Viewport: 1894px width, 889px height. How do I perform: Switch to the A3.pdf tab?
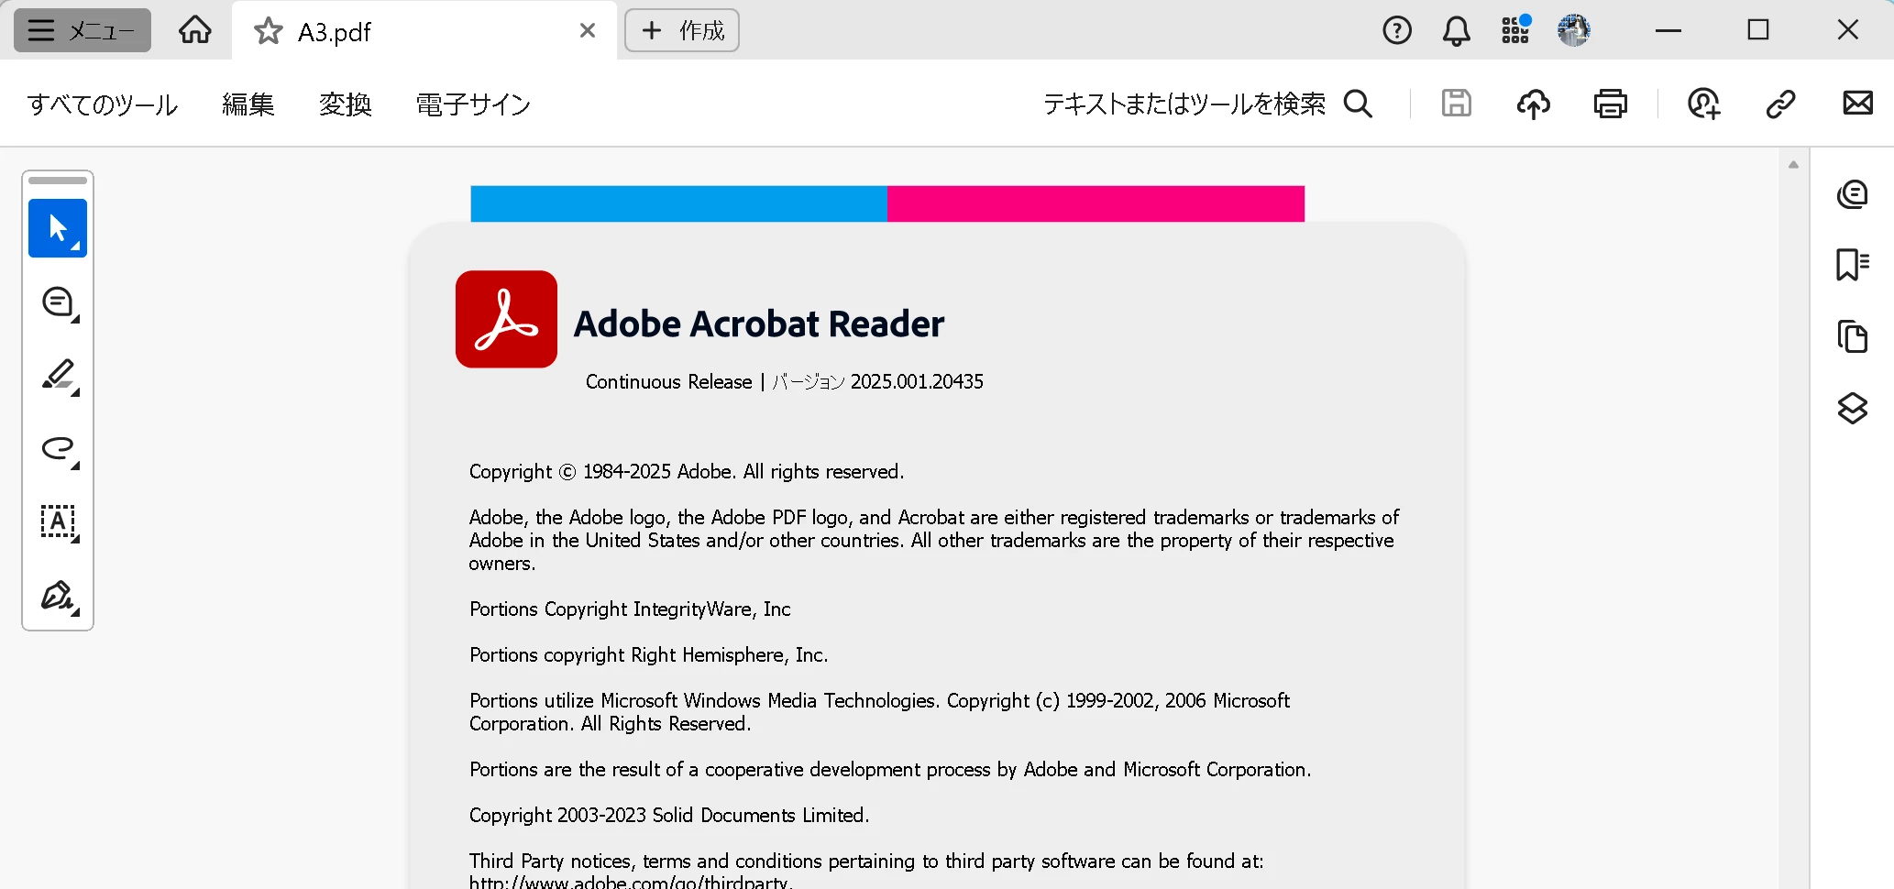click(x=424, y=31)
